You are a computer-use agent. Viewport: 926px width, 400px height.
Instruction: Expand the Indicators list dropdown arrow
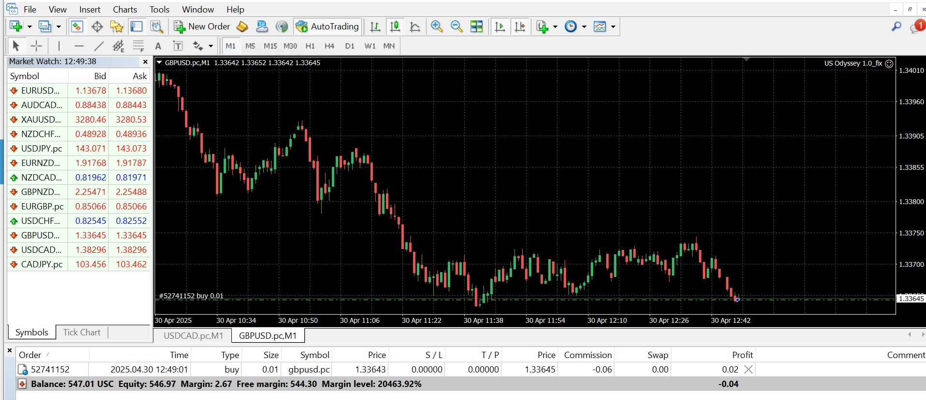point(555,27)
